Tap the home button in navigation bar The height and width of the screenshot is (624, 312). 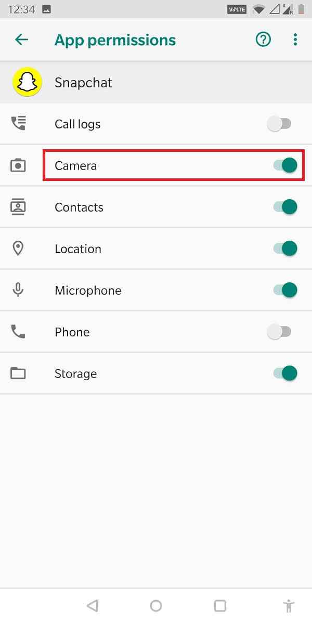point(156,605)
